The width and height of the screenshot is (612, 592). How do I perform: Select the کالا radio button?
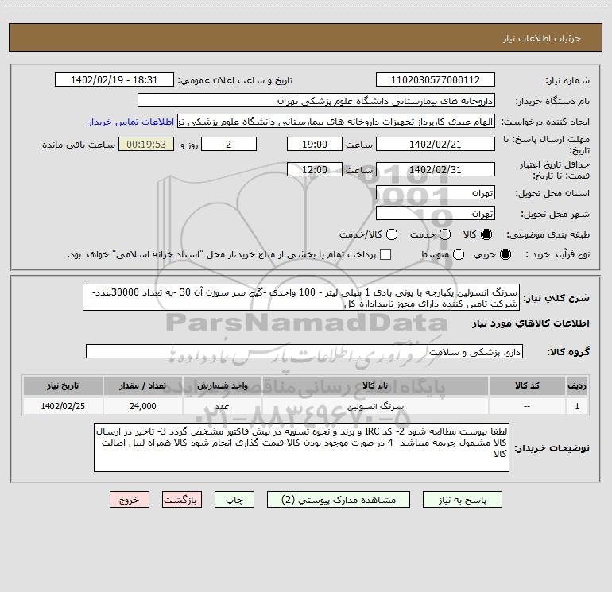486,235
